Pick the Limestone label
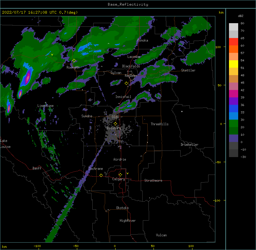The image size is (256, 250). [x=45, y=106]
